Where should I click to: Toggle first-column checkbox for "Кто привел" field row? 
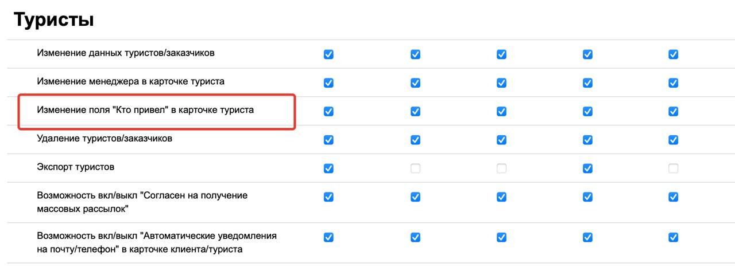[328, 112]
